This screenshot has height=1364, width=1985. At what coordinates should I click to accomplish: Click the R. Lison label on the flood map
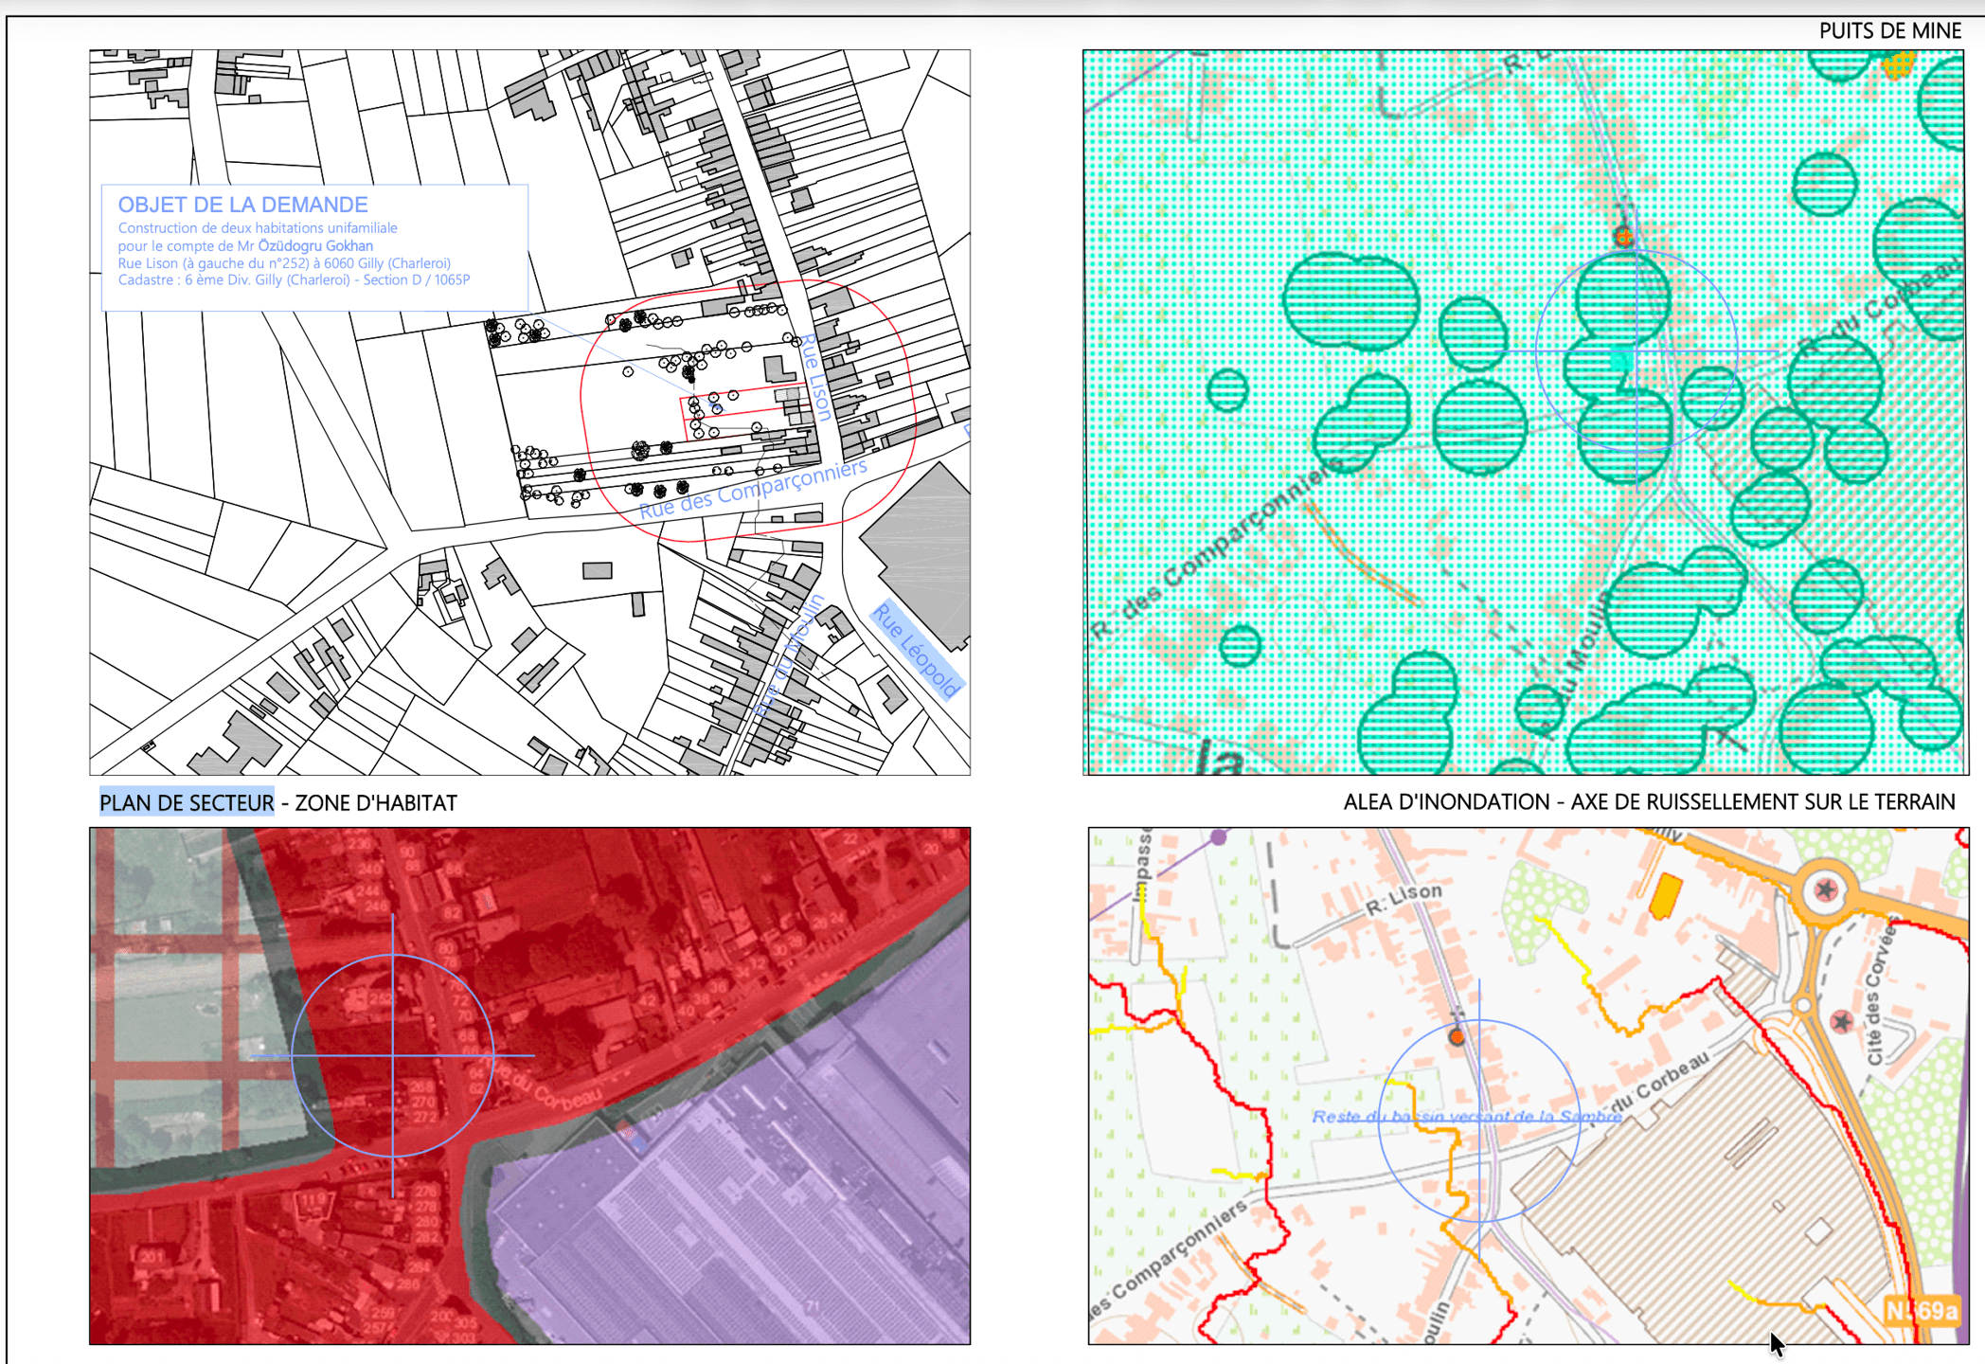tap(1404, 899)
